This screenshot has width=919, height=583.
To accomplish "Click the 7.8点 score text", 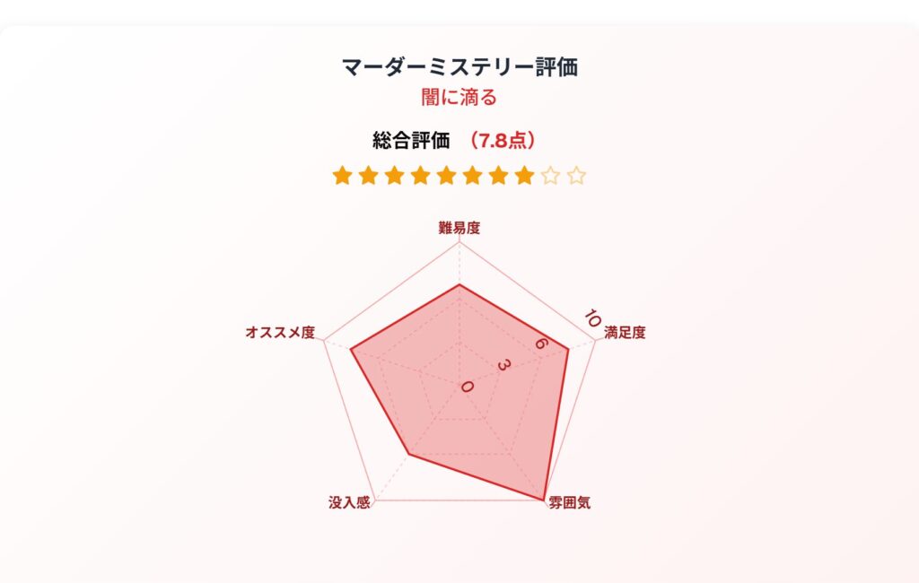I will 503,141.
